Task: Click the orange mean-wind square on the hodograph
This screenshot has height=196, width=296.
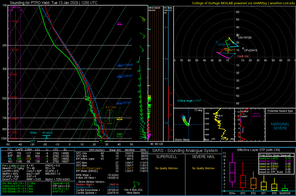Action: coord(226,49)
